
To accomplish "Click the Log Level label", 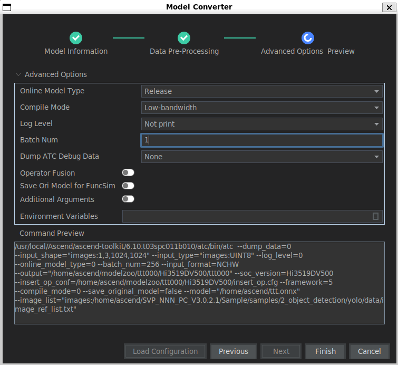I will point(36,123).
